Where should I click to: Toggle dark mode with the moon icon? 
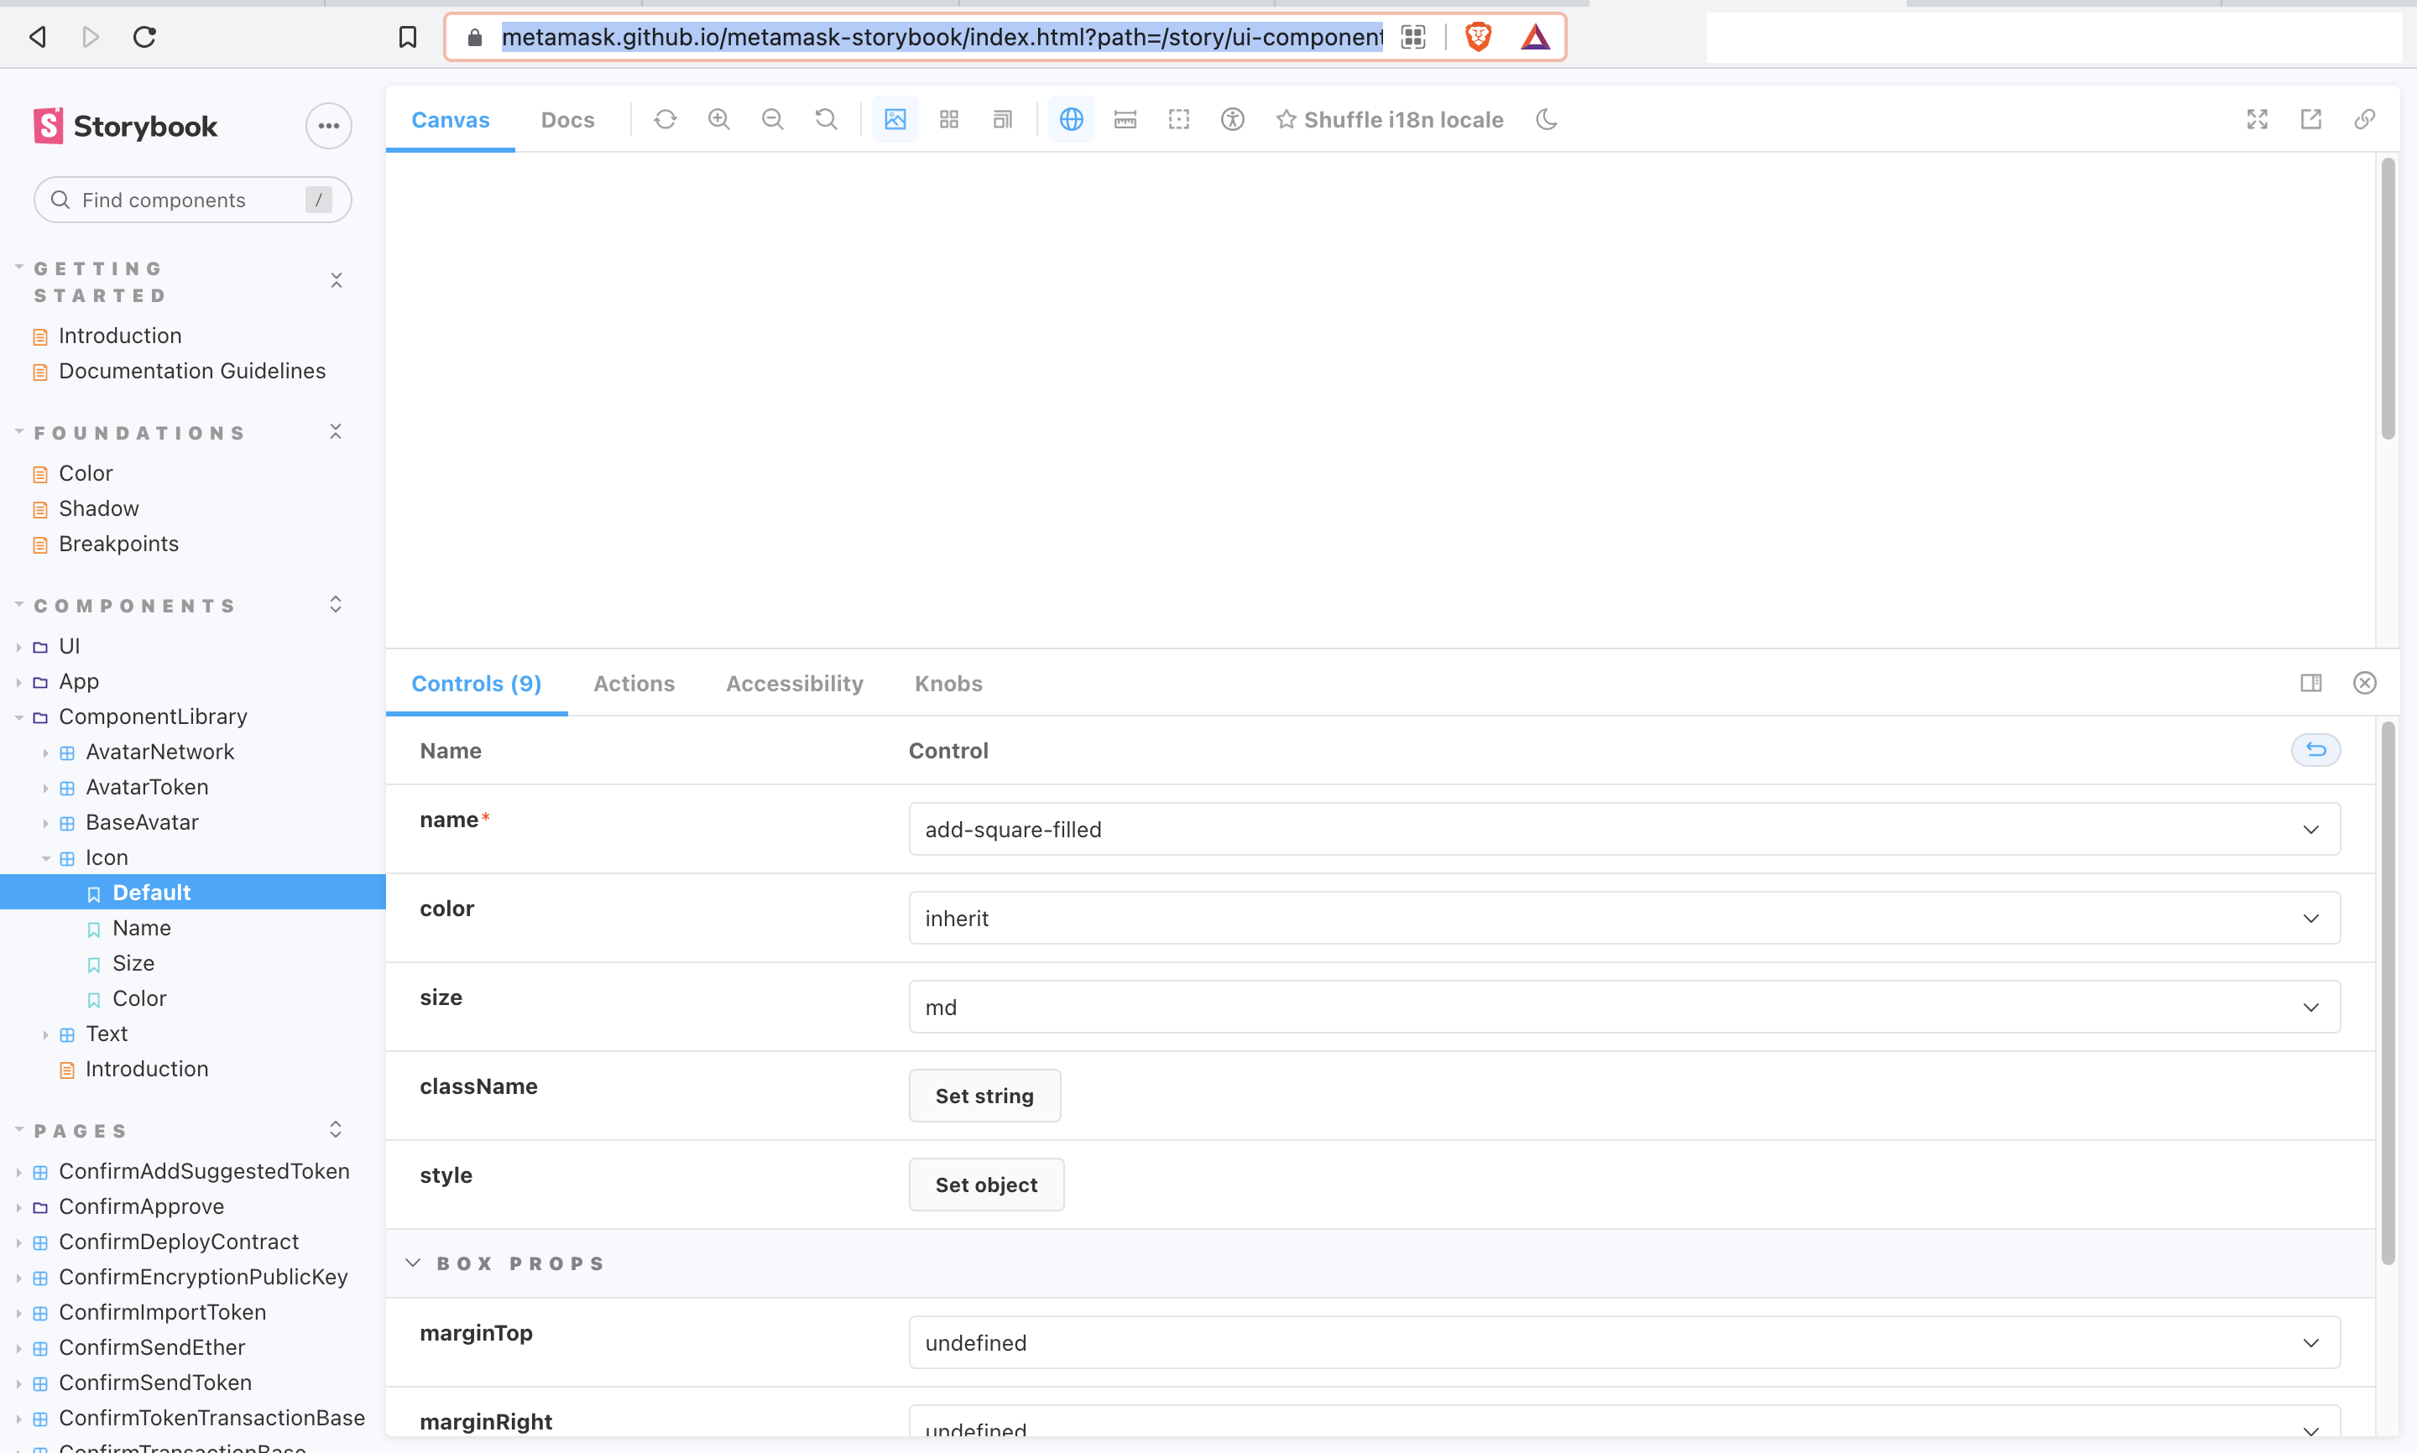1545,118
